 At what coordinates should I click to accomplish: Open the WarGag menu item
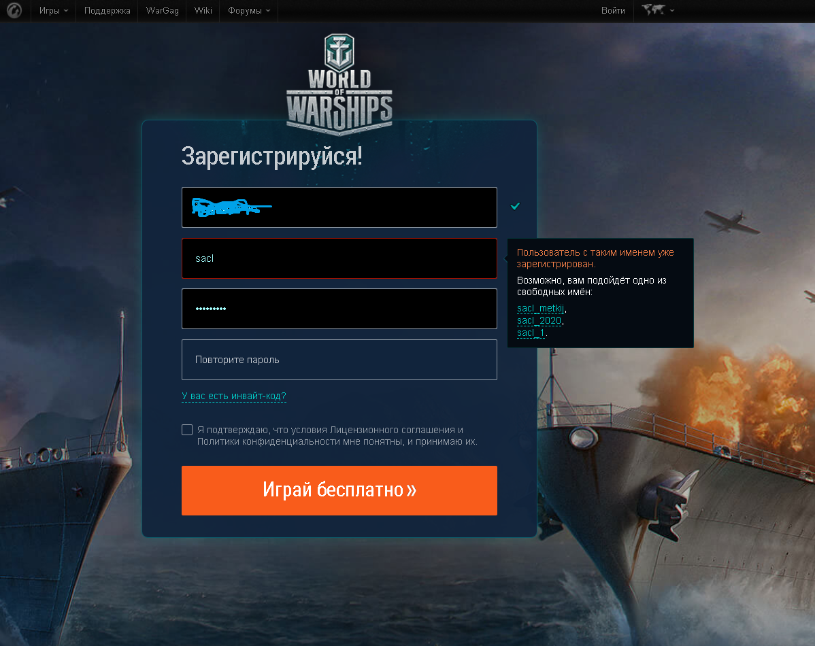162,10
